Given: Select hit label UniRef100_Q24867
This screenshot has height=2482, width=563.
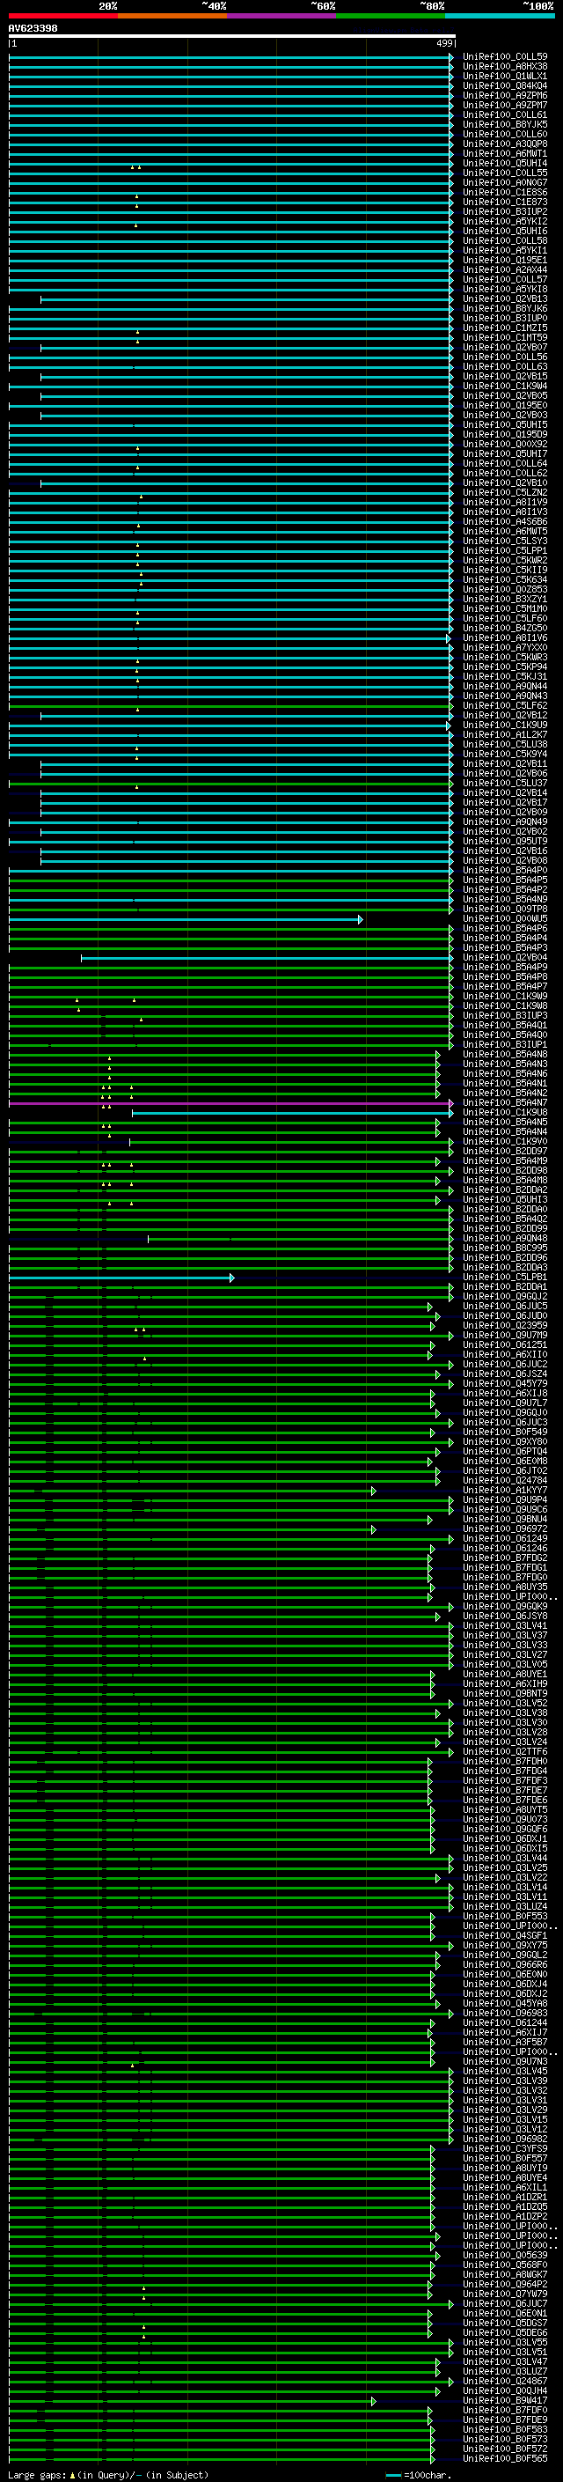Looking at the screenshot, I should pyautogui.click(x=505, y=2383).
